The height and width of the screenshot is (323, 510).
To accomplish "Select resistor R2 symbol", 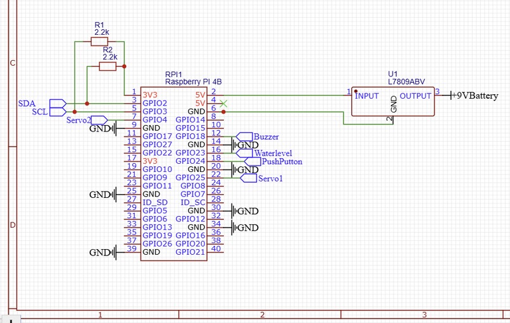I will click(x=108, y=66).
